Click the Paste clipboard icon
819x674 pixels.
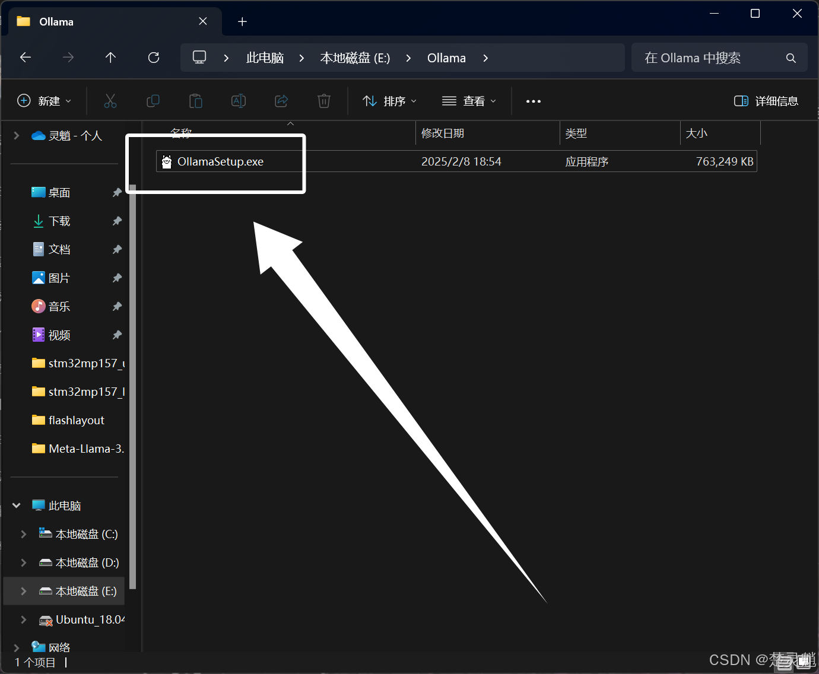[x=196, y=101]
